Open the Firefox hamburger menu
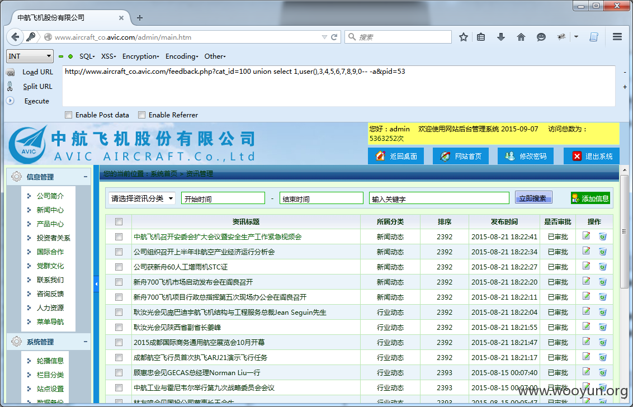The image size is (633, 407). [x=617, y=37]
